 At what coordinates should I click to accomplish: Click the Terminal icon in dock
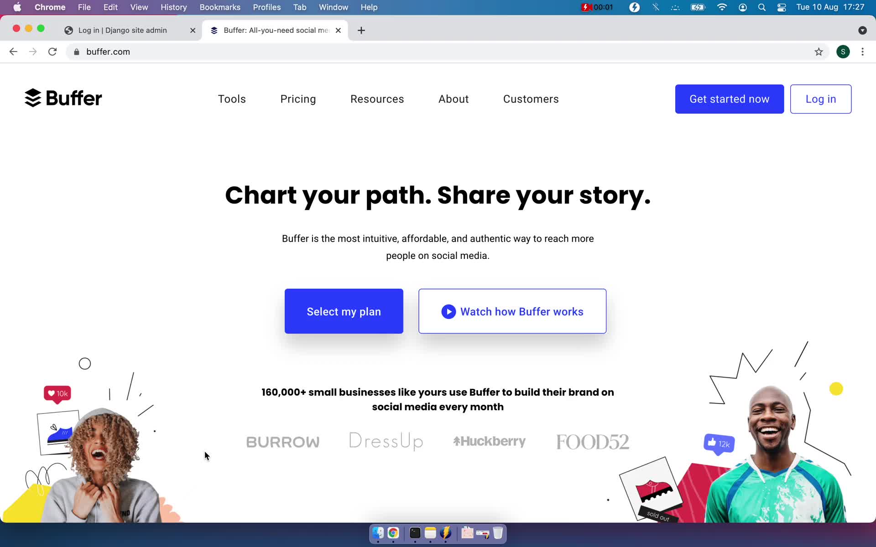[x=414, y=533]
